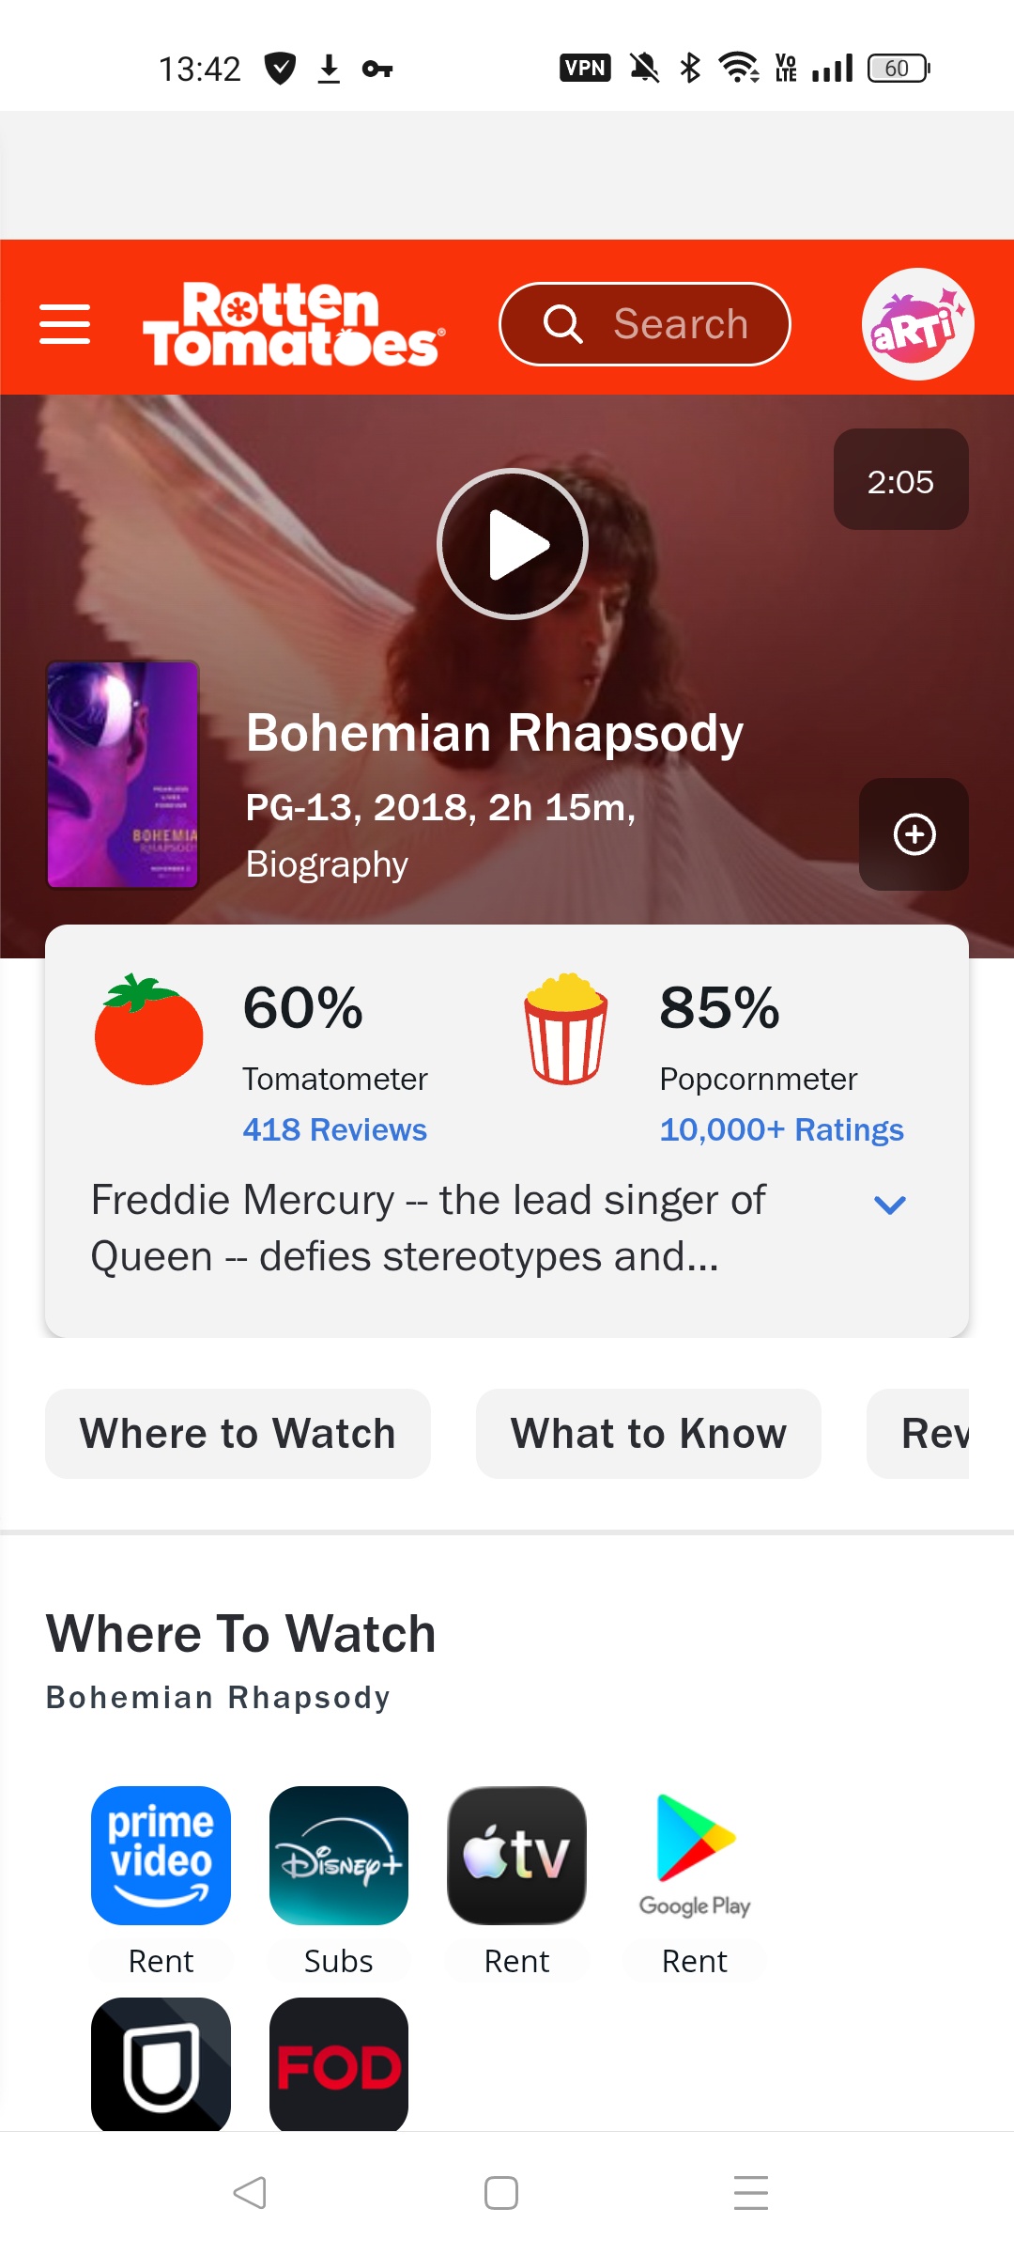Choose the FOD streaming service
Image resolution: width=1014 pixels, height=2255 pixels.
[x=339, y=2065]
